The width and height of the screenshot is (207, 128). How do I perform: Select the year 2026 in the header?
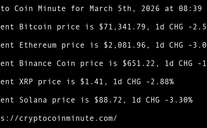150,9
